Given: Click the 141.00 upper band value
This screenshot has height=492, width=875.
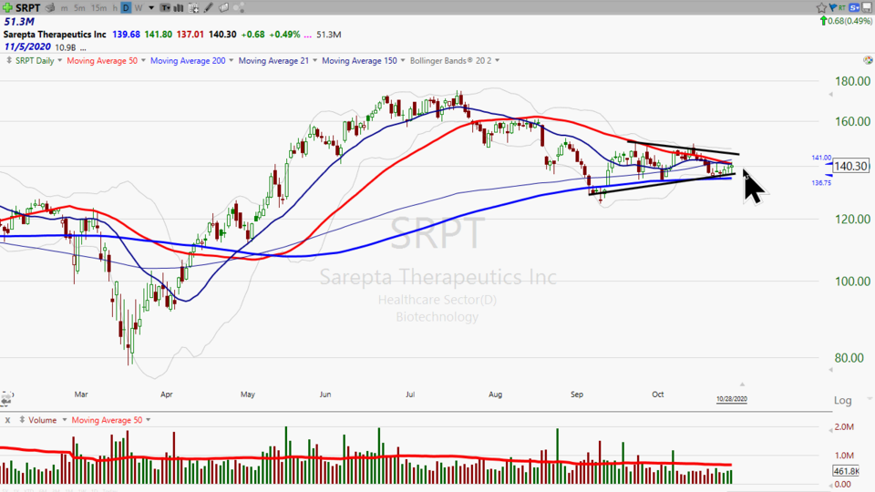Looking at the screenshot, I should 821,158.
